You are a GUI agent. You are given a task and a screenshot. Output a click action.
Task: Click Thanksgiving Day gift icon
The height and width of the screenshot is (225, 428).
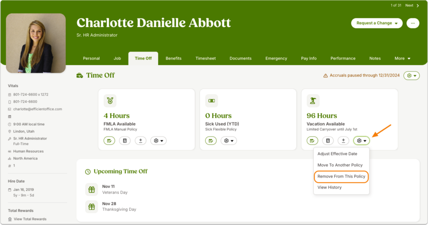[92, 206]
